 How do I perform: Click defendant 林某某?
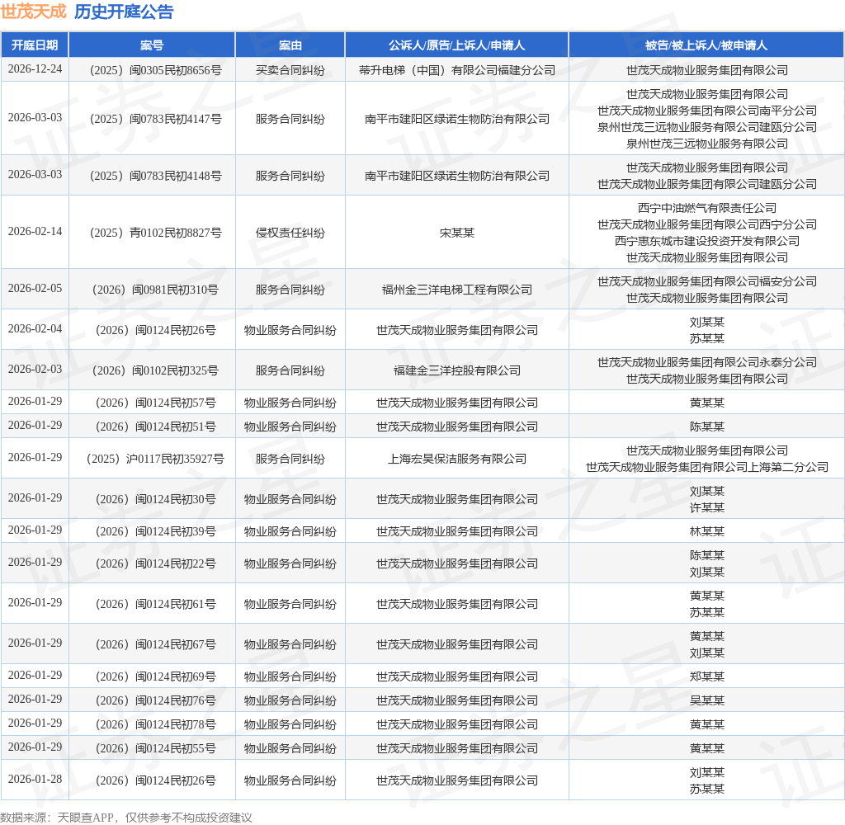point(706,532)
